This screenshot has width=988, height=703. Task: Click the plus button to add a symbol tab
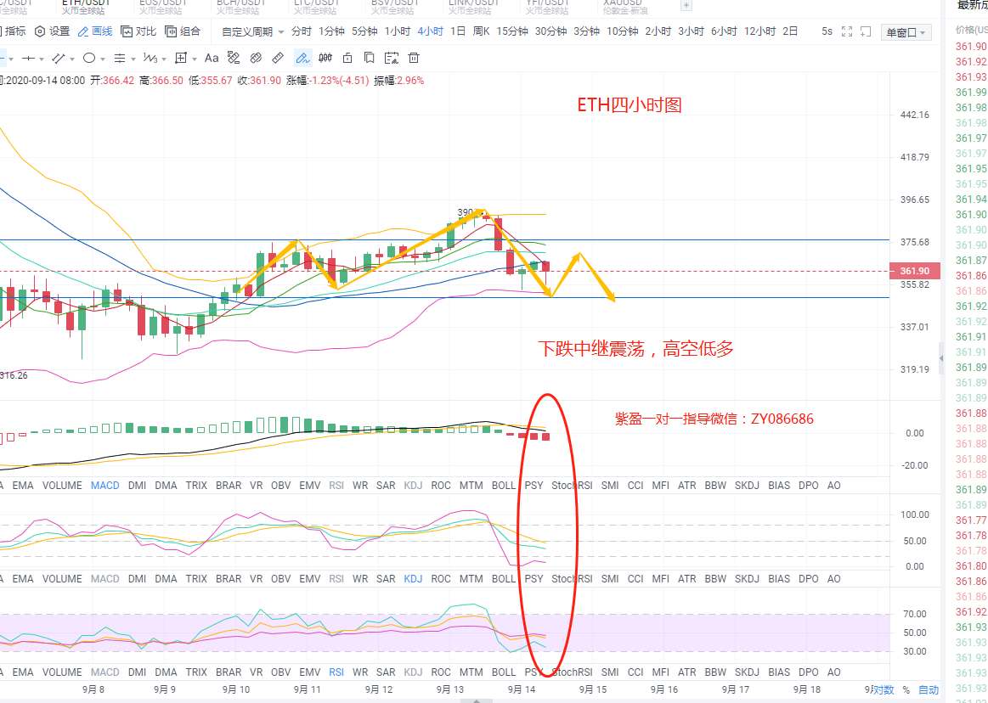[x=686, y=5]
